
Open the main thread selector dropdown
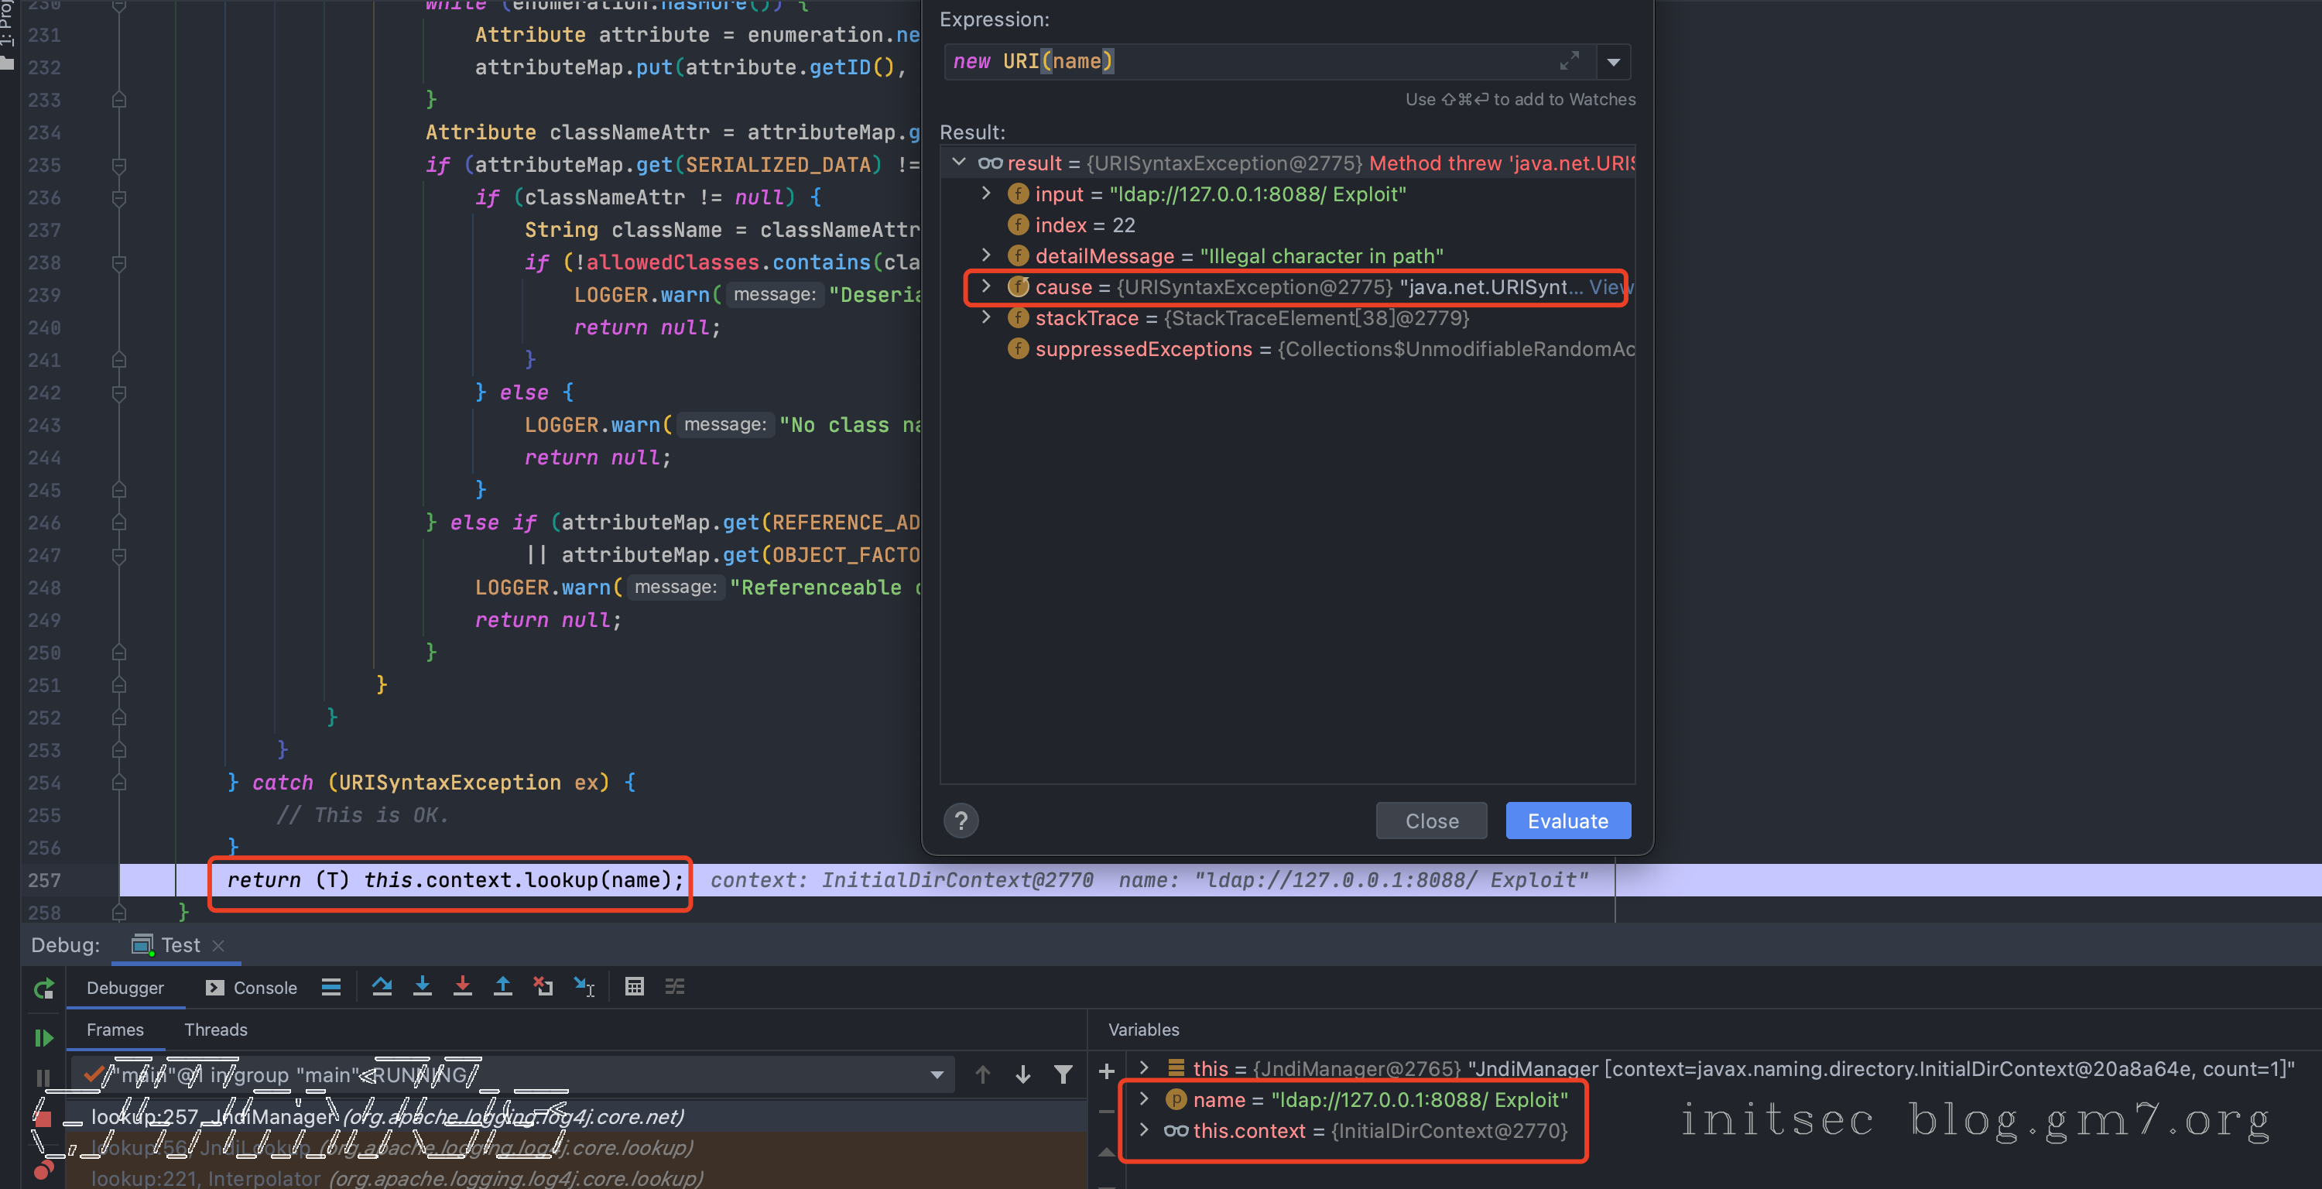(x=937, y=1074)
